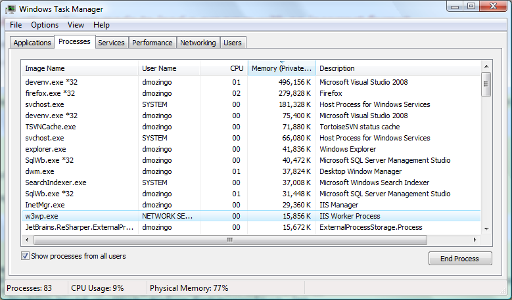The width and height of the screenshot is (512, 300).
Task: Click Physical Memory: 77% in status bar
Action: click(x=189, y=288)
